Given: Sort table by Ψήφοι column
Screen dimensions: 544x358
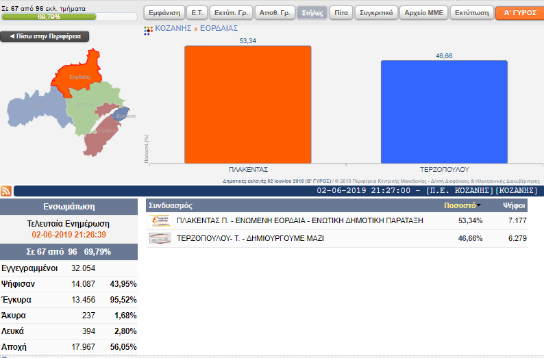Looking at the screenshot, I should point(514,205).
